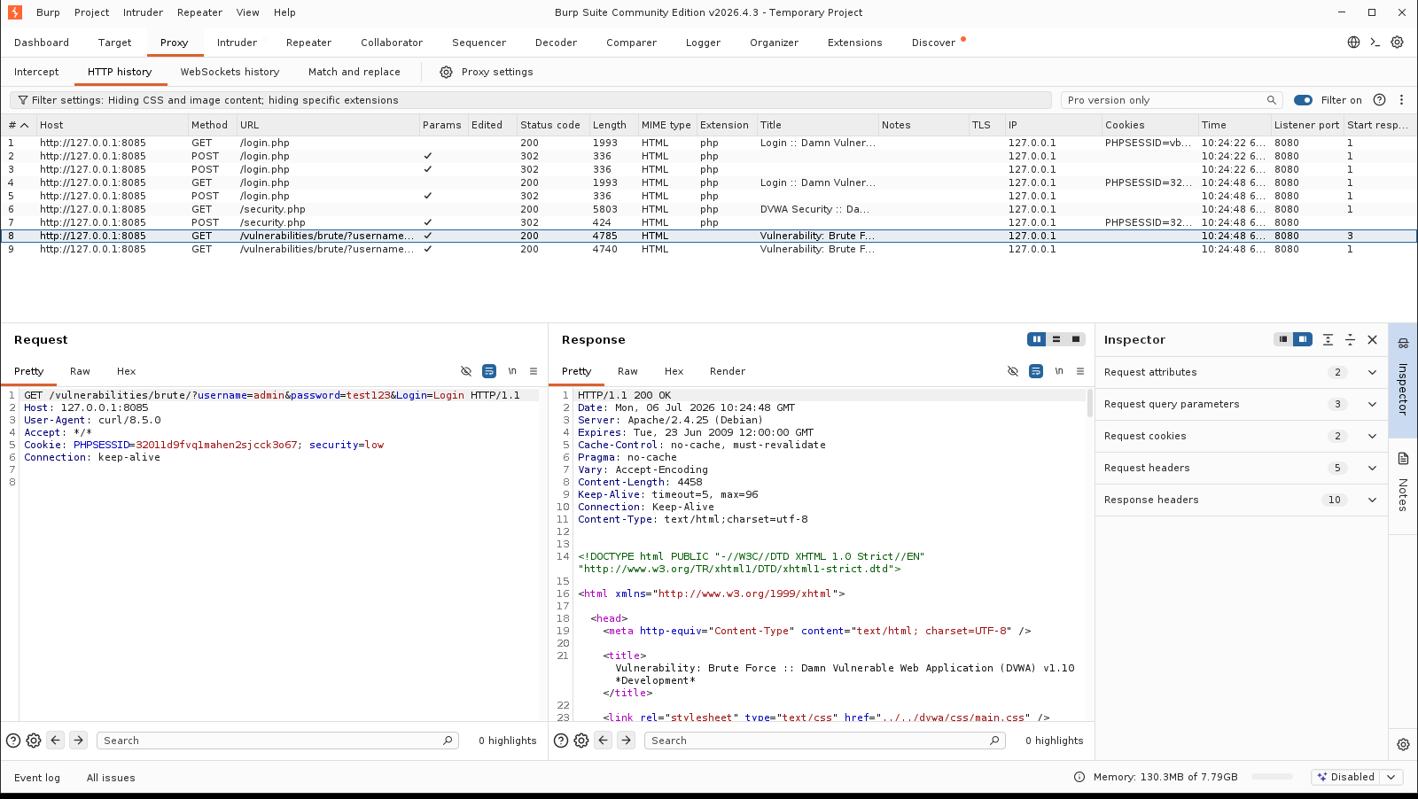Viewport: 1418px width, 799px height.
Task: Open the Project menu
Action: point(91,12)
